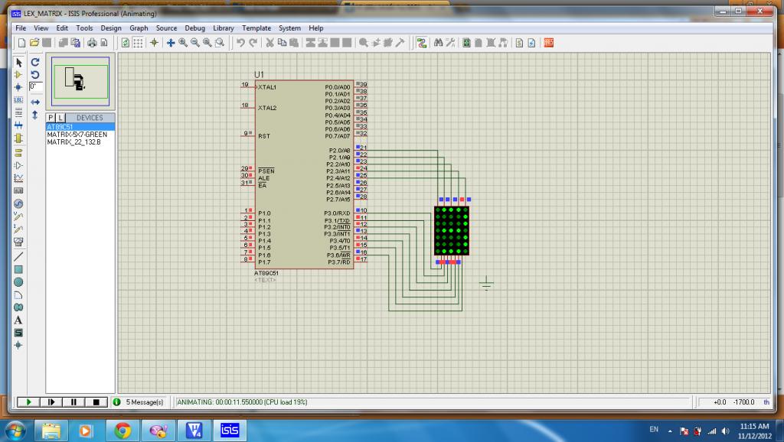Click the X-Mirror horizontal flip icon

point(35,101)
